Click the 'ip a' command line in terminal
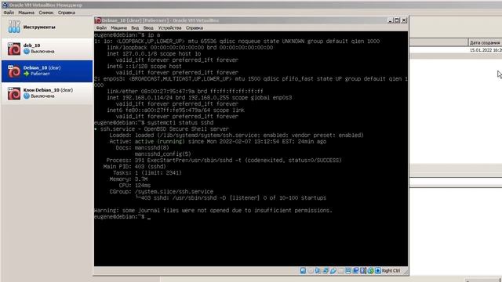Image resolution: width=502 pixels, height=282 pixels. point(127,34)
